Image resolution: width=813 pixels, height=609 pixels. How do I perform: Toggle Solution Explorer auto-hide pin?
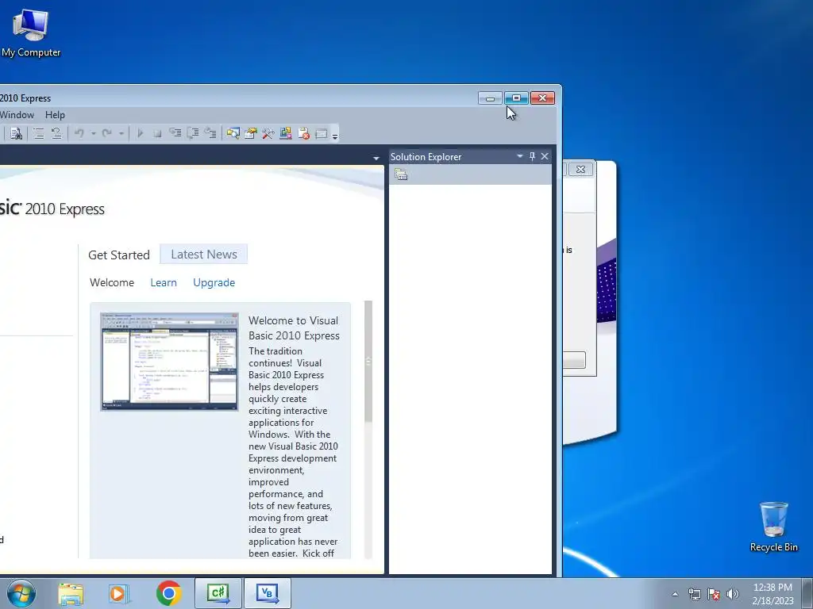click(532, 156)
